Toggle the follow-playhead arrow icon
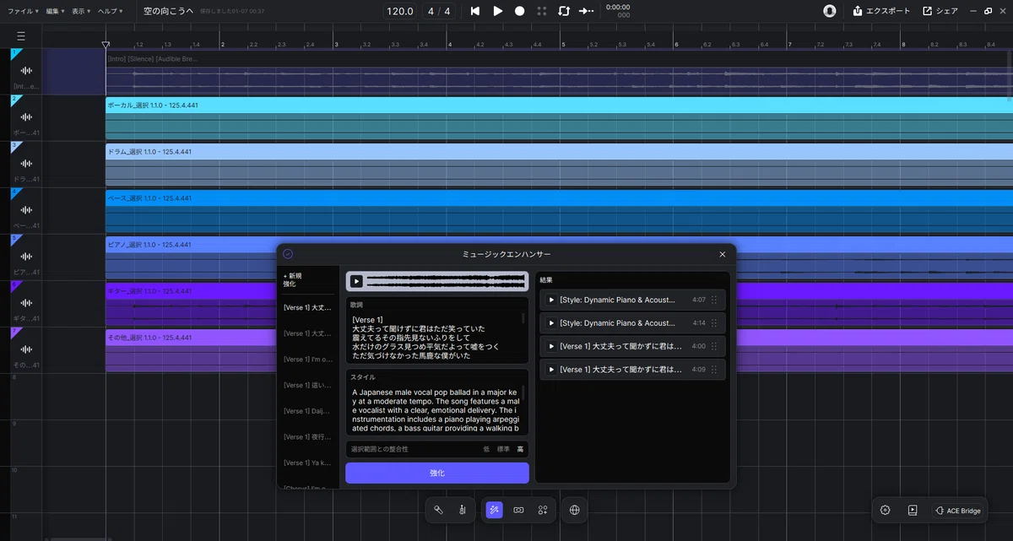The image size is (1013, 541). click(x=586, y=11)
